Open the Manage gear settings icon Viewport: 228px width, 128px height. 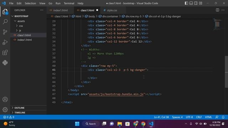[x=5, y=110]
